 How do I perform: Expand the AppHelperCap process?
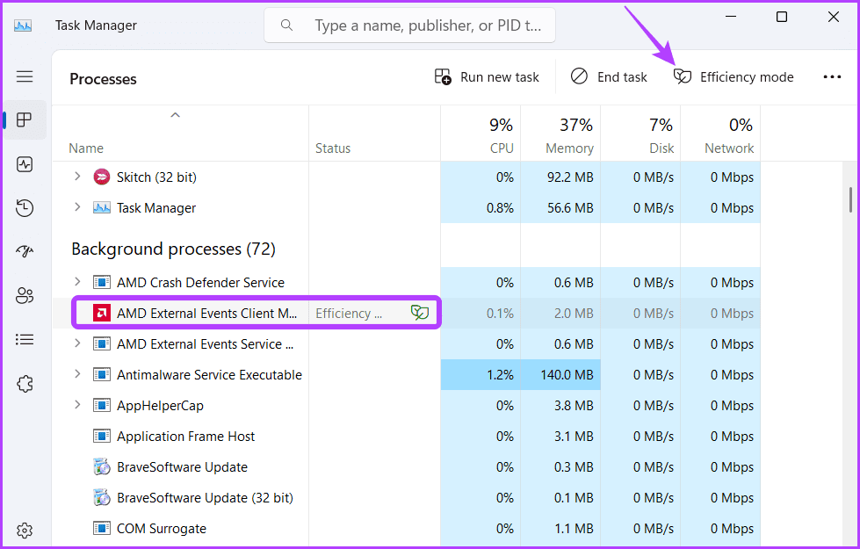click(77, 404)
